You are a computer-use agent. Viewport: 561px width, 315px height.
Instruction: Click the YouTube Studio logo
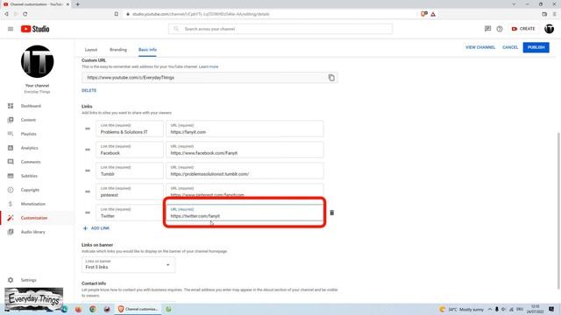tap(35, 29)
